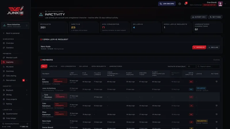Expand the Buyback submenu chevron
The image size is (230, 129).
coord(27,90)
